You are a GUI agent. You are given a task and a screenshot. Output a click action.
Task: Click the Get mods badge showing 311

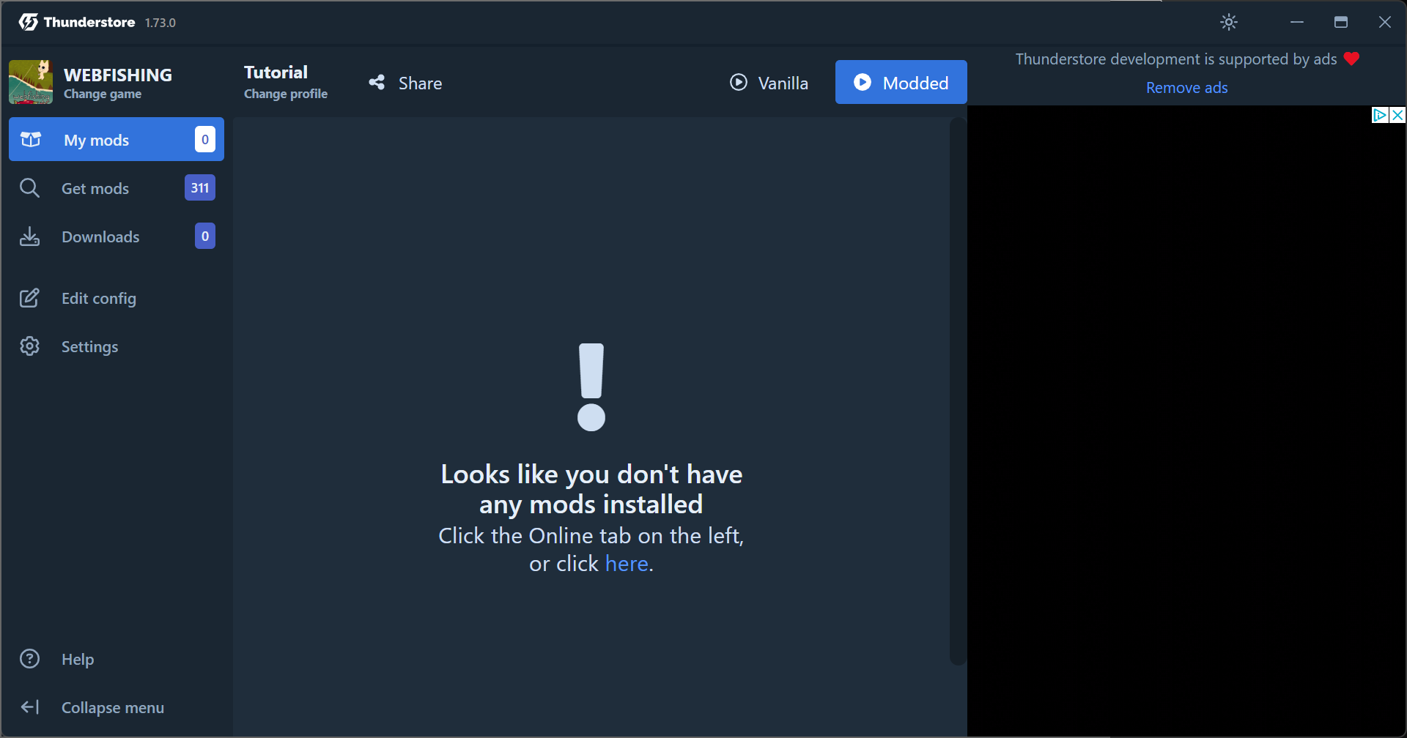(200, 187)
